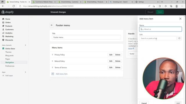Click the Home house icon
Screen dimensions: 186x104
pyautogui.click(x=3, y=19)
